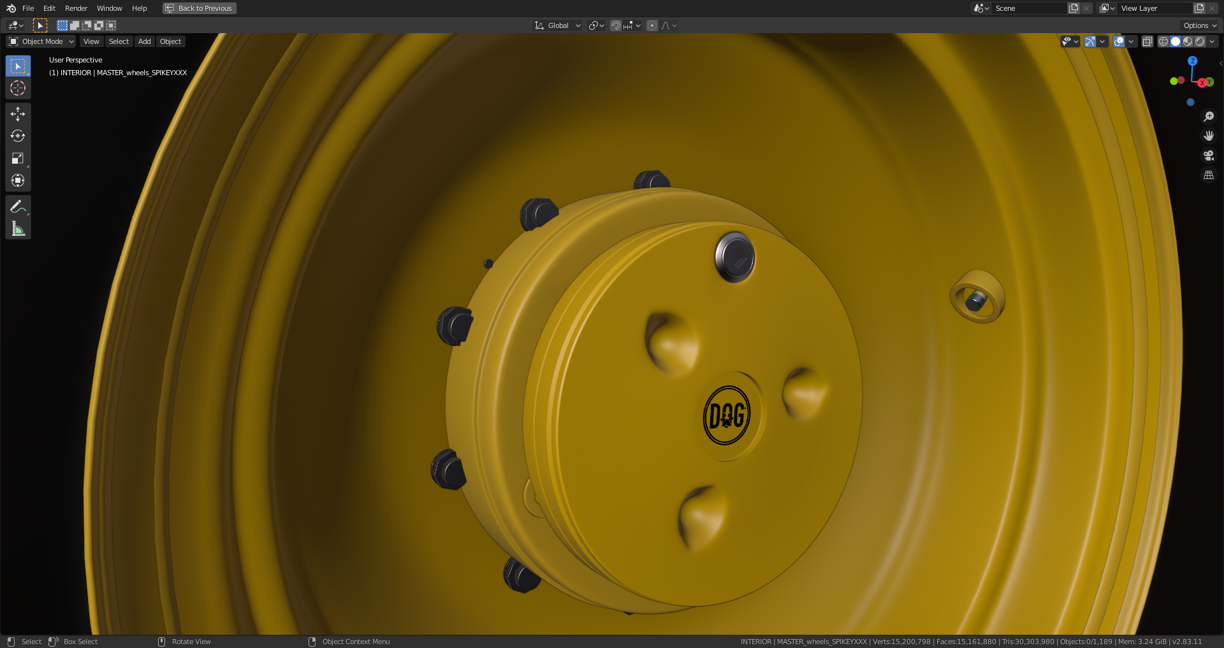Open the snapping options dropdown
Viewport: 1224px width, 648px height.
(632, 25)
